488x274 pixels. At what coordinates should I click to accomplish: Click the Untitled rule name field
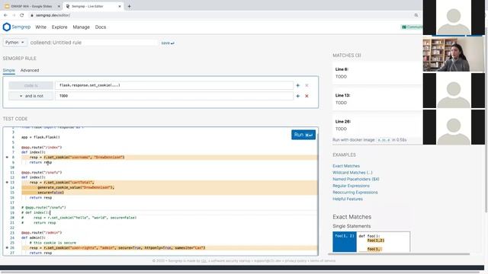click(93, 43)
